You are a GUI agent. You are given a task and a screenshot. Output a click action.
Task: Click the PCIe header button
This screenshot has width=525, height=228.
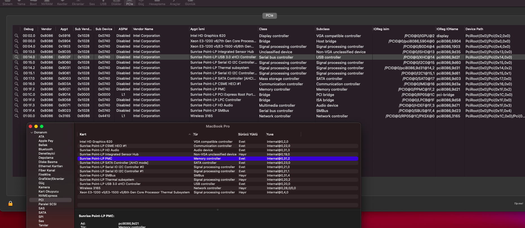pyautogui.click(x=269, y=15)
